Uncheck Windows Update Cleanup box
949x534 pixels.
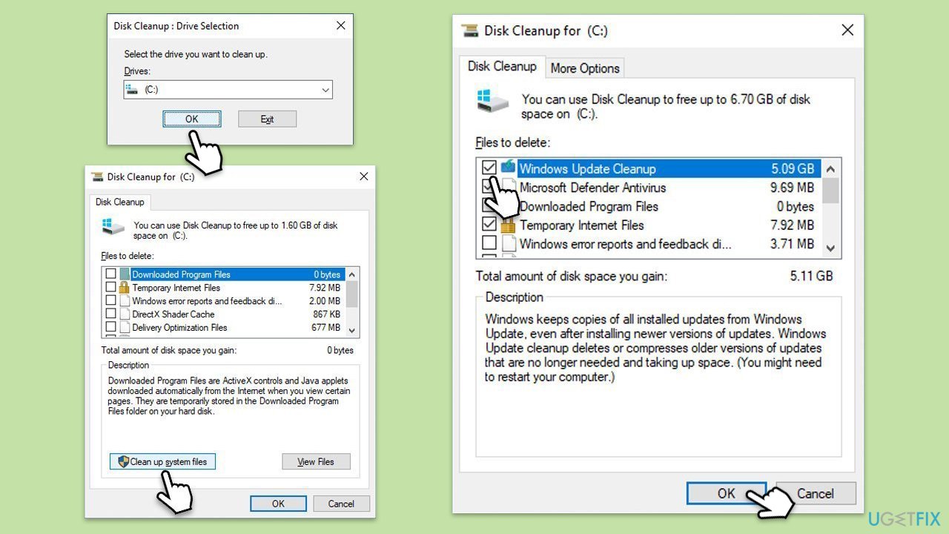(489, 168)
